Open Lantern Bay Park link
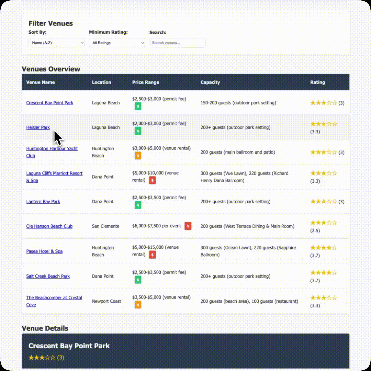371x371 pixels. click(x=43, y=202)
